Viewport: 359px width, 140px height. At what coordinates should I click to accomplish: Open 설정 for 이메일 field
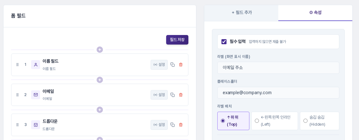(x=159, y=95)
